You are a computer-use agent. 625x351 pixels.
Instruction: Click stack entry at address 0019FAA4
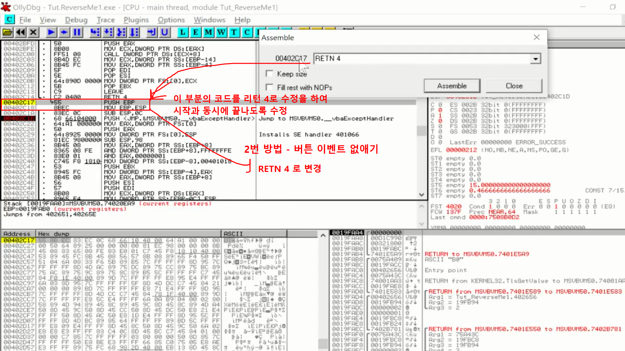347,233
